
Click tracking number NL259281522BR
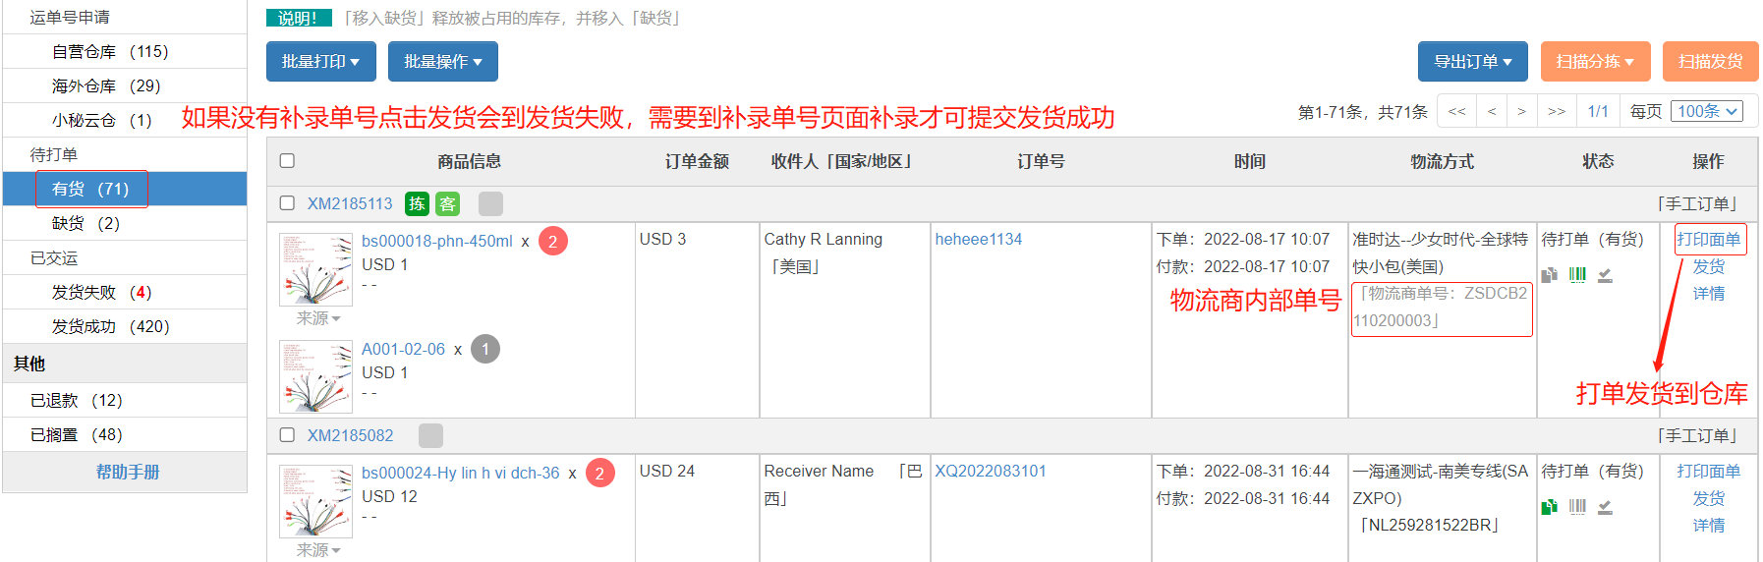(x=1429, y=525)
